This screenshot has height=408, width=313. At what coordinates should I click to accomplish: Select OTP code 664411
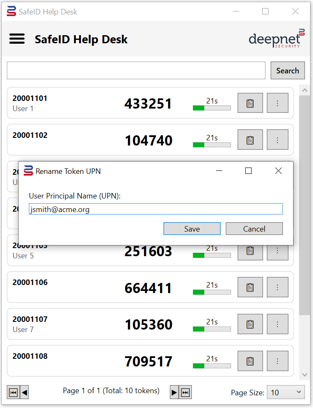coord(148,288)
